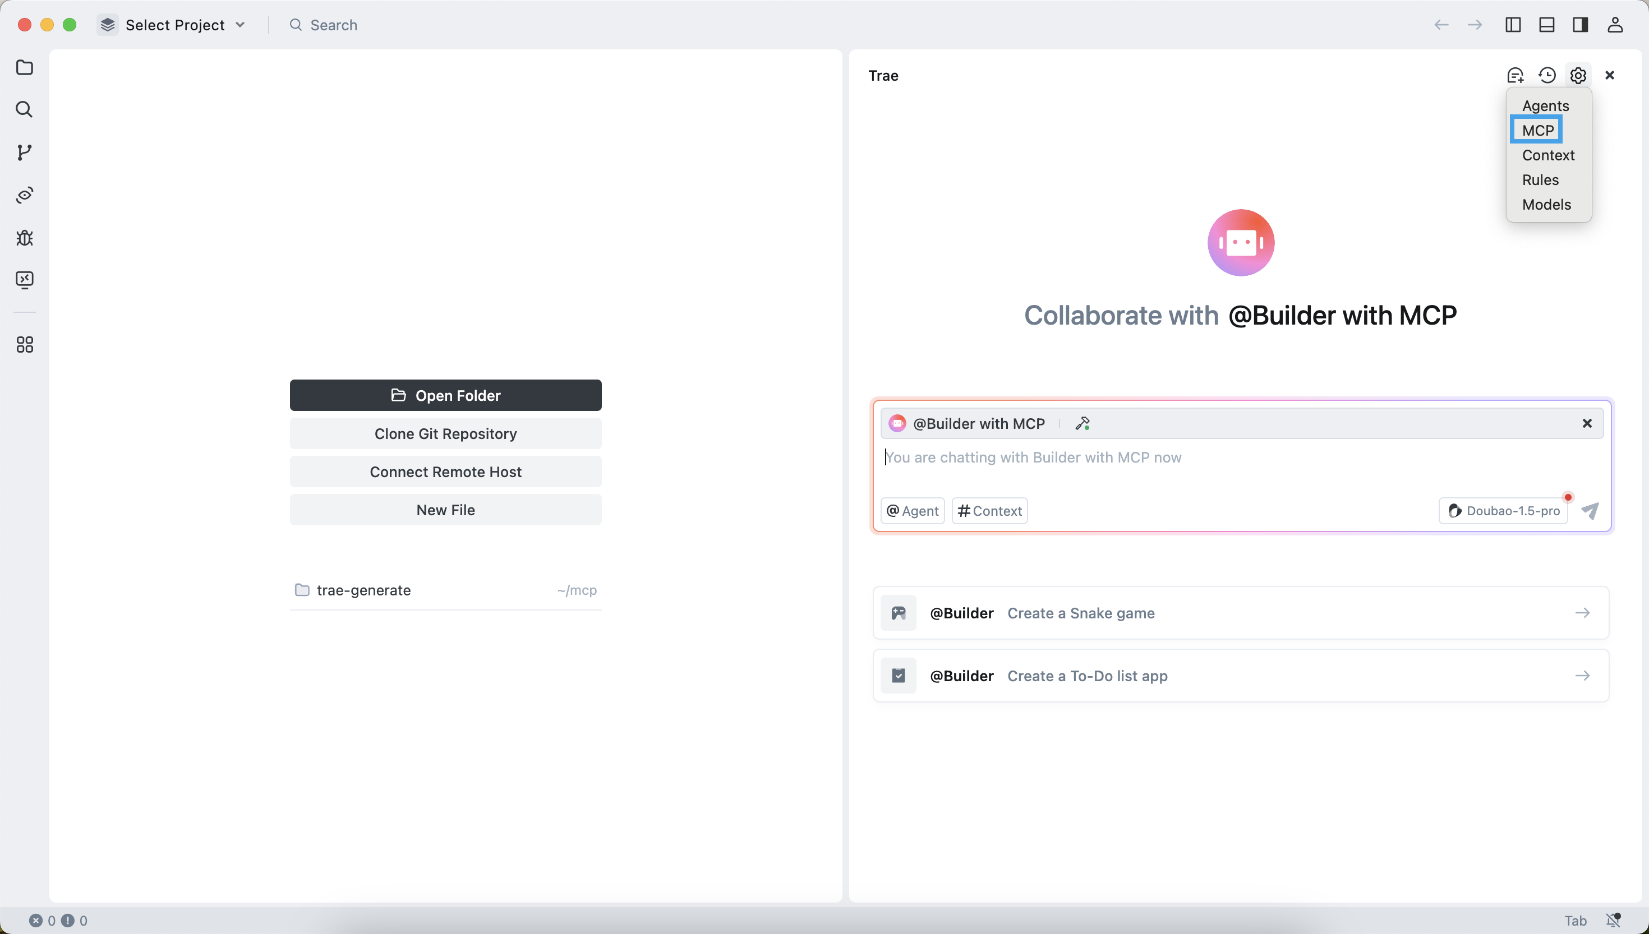Open chat history clock icon
This screenshot has width=1649, height=934.
[1547, 76]
